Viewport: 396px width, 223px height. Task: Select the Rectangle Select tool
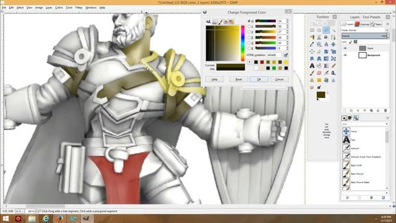point(312,30)
